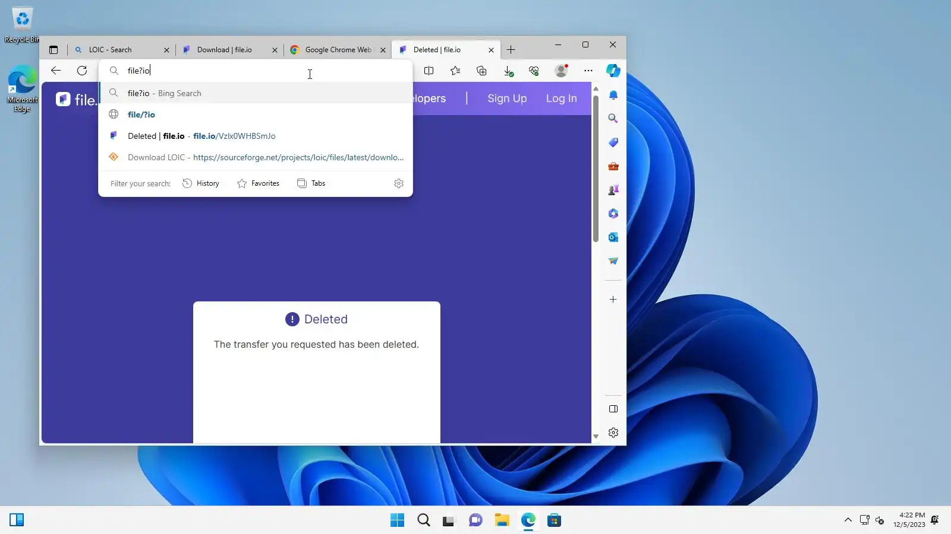Open sidebar Games chess icon
The width and height of the screenshot is (951, 534).
tap(613, 190)
